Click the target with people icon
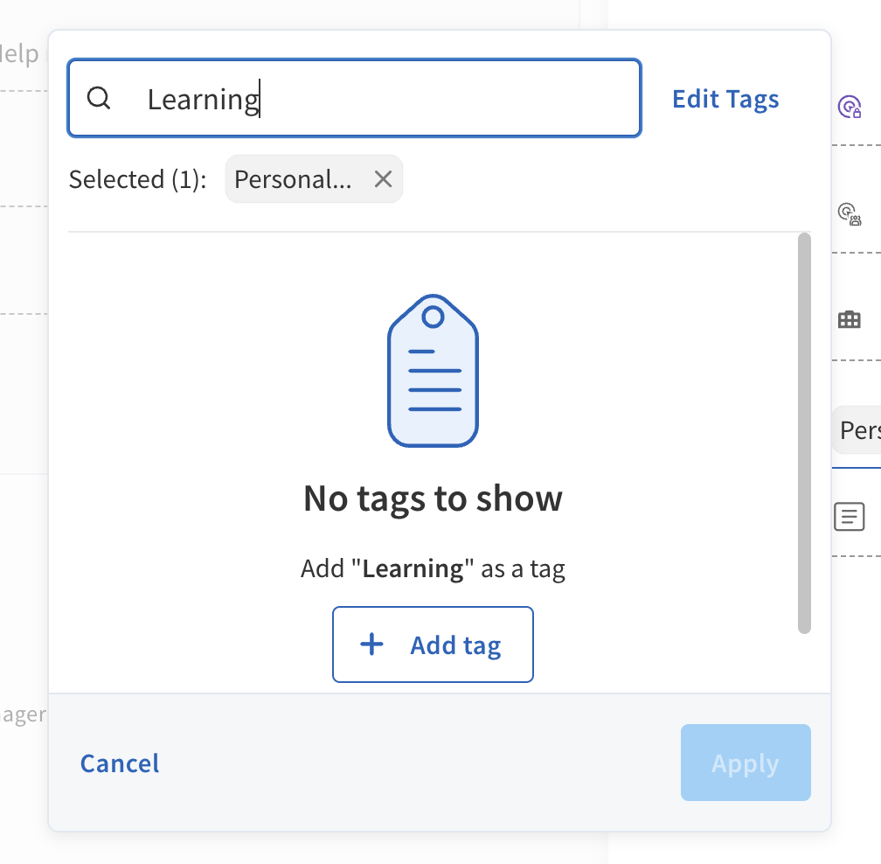Screen dimensions: 881x864 [x=849, y=213]
